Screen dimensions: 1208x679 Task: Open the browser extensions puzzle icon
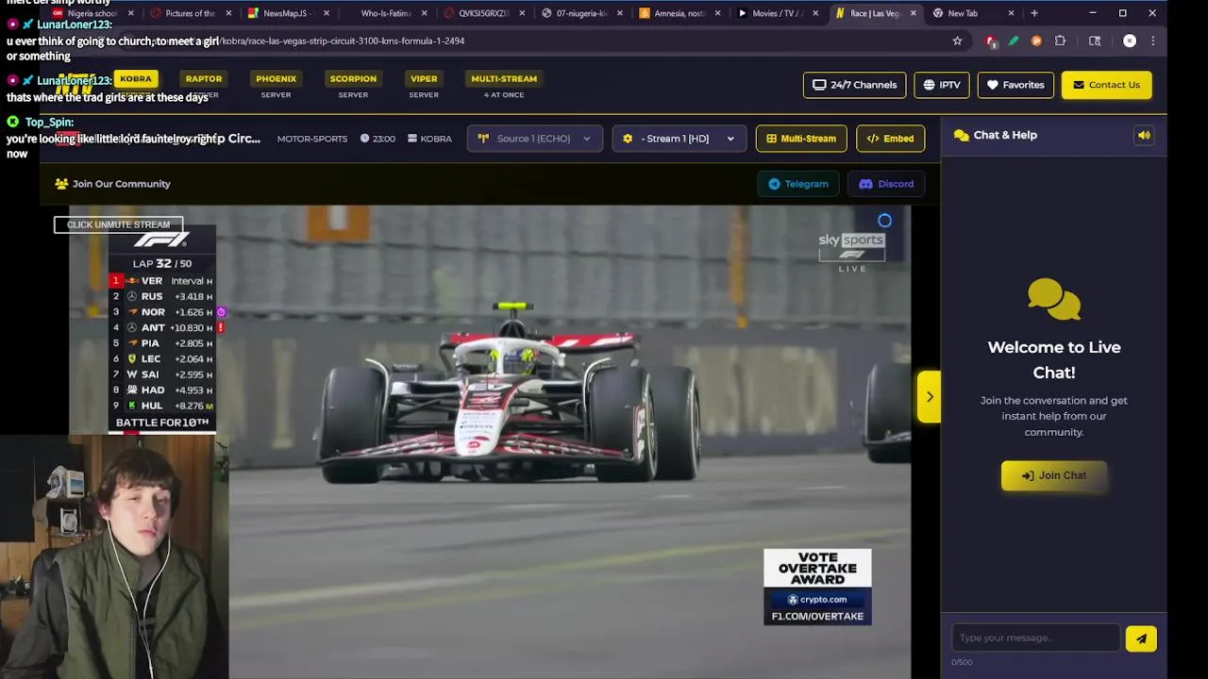pyautogui.click(x=1060, y=41)
